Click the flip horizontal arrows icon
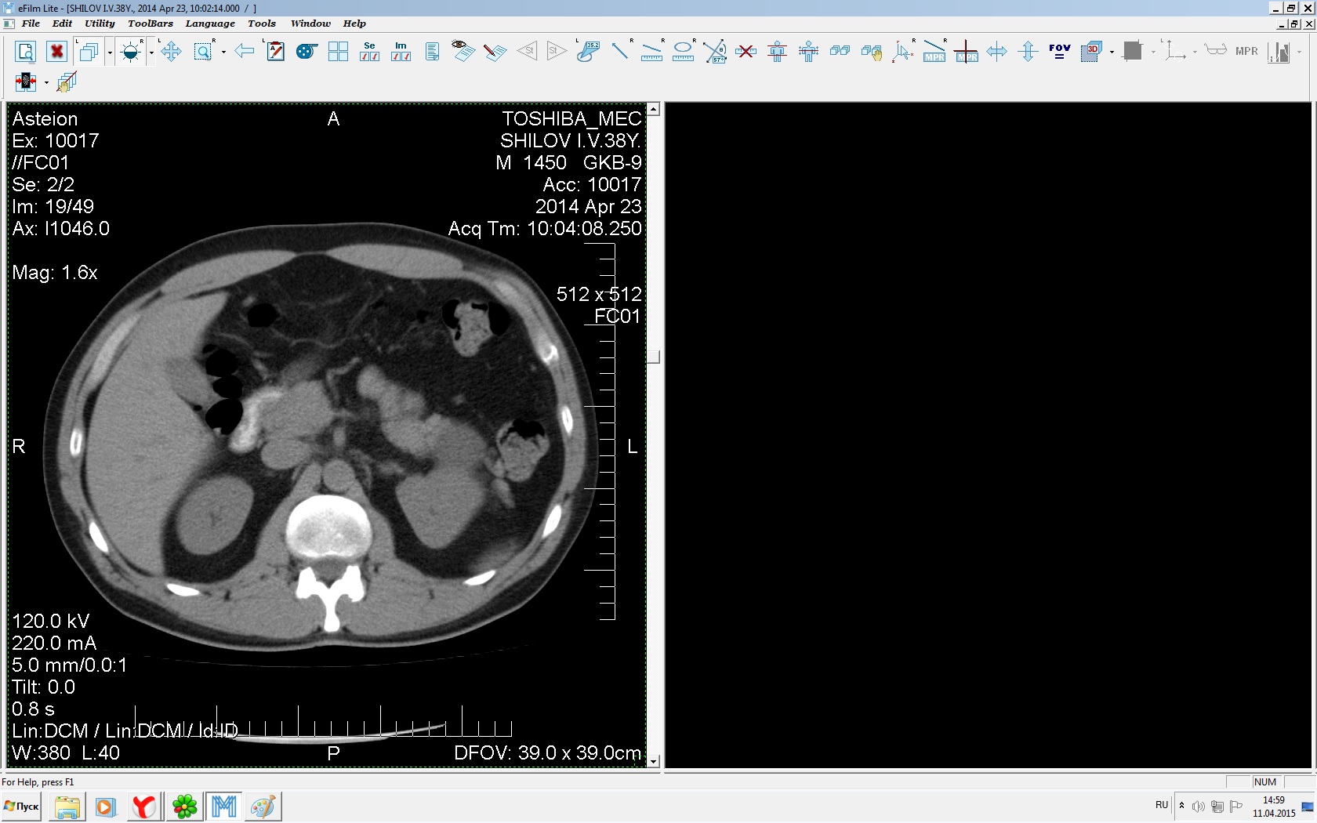Viewport: 1317px width, 823px height. coord(996,53)
